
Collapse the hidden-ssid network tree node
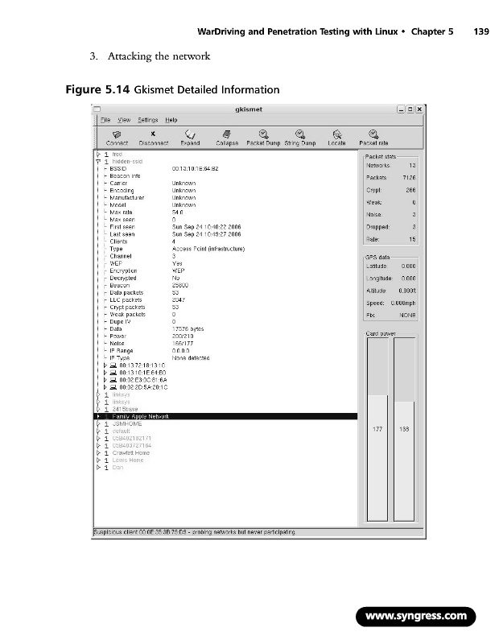pos(98,160)
